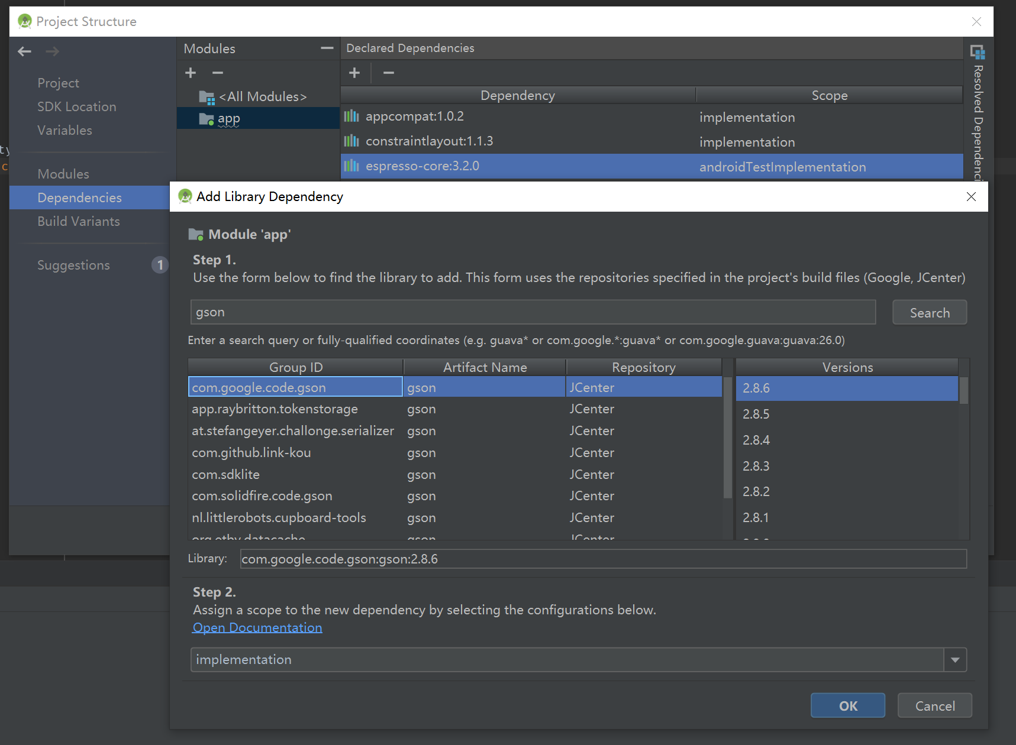
Task: Choose version 2.8.2
Action: pos(847,491)
